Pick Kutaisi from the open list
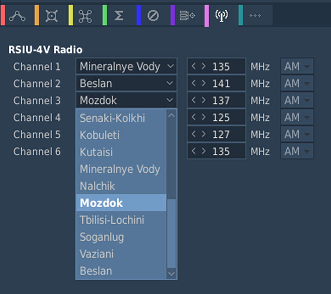This screenshot has width=331, height=294. click(x=96, y=152)
